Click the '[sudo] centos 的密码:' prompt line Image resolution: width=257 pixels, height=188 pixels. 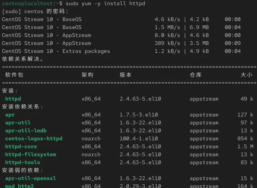pyautogui.click(x=35, y=12)
